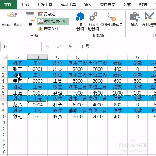This screenshot has width=156, height=156.
Task: Click cell containing 0004
Action: click(38, 105)
